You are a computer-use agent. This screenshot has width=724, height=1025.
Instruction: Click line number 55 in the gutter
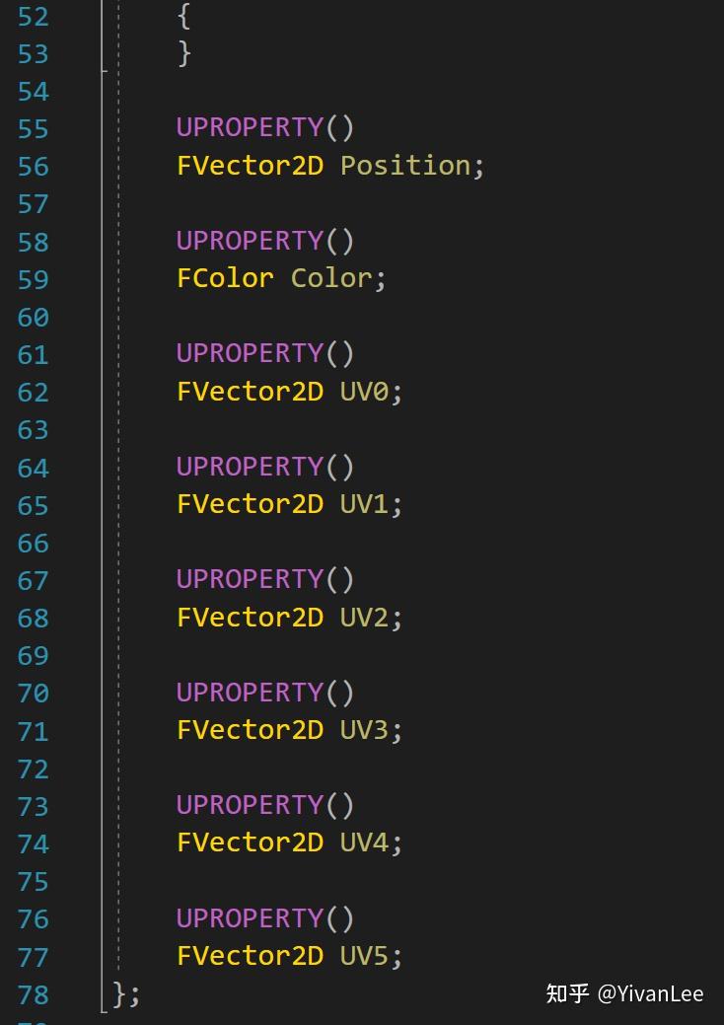point(33,128)
